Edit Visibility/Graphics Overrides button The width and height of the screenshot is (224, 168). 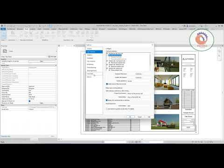coord(42,61)
